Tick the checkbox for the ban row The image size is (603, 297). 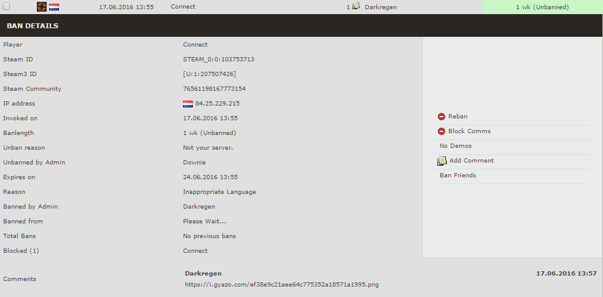click(6, 7)
